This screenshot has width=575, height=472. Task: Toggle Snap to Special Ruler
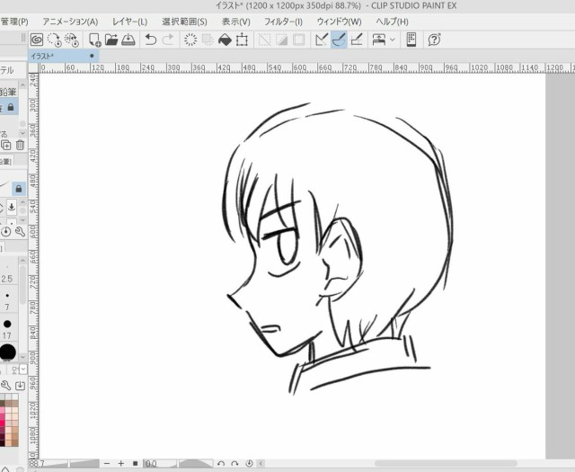(339, 40)
